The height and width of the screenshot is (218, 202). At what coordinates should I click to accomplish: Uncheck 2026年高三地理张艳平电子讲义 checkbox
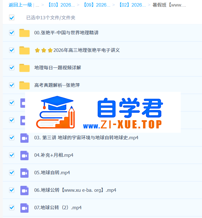pyautogui.click(x=12, y=50)
